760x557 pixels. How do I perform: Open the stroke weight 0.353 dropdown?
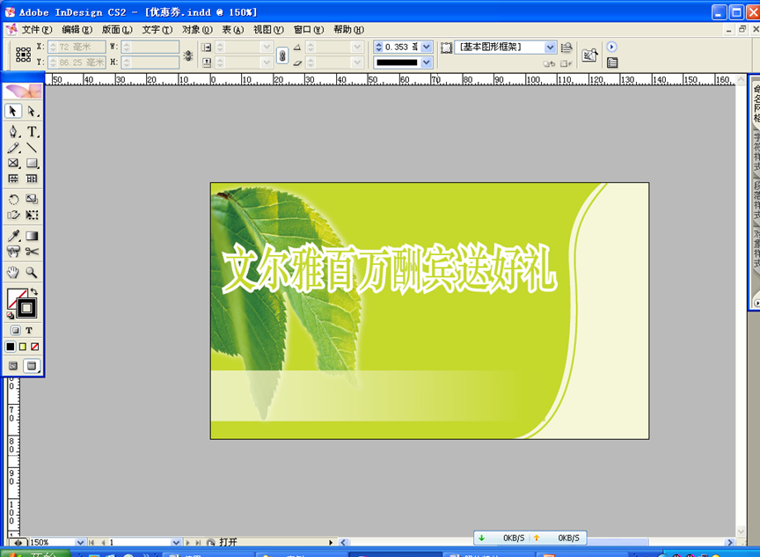(x=427, y=47)
